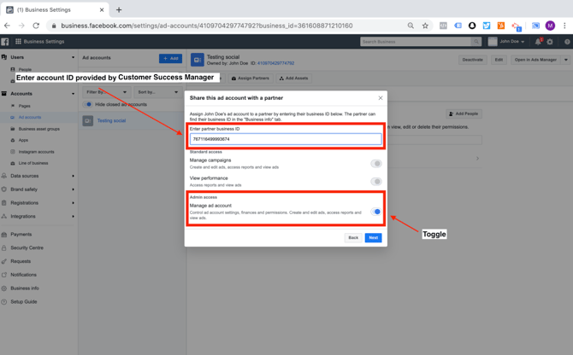Image resolution: width=573 pixels, height=355 pixels.
Task: Toggle Manage campaigns access switch
Action: (x=375, y=163)
